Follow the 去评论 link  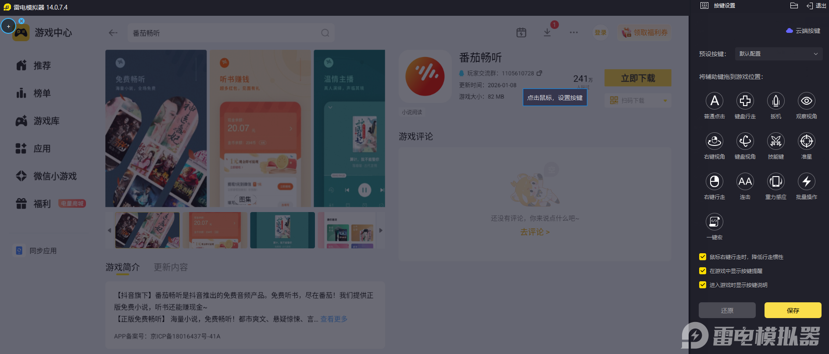(535, 232)
